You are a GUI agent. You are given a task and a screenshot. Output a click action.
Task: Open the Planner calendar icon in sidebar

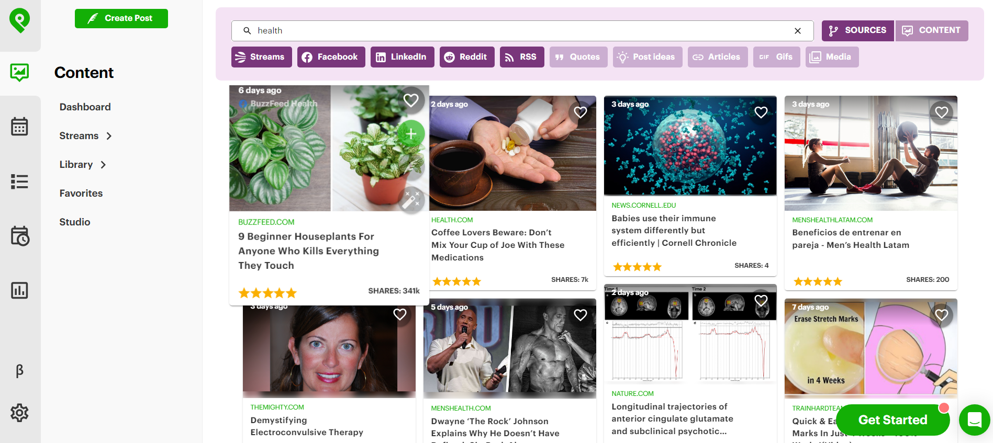click(19, 126)
